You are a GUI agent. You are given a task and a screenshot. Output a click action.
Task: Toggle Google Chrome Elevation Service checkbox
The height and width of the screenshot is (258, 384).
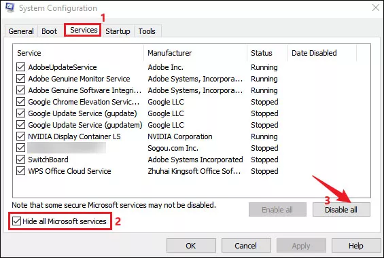coord(20,101)
